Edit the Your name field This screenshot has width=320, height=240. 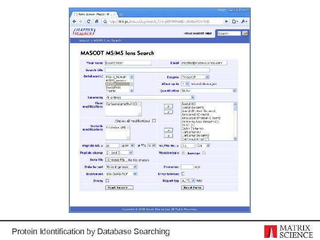128,63
